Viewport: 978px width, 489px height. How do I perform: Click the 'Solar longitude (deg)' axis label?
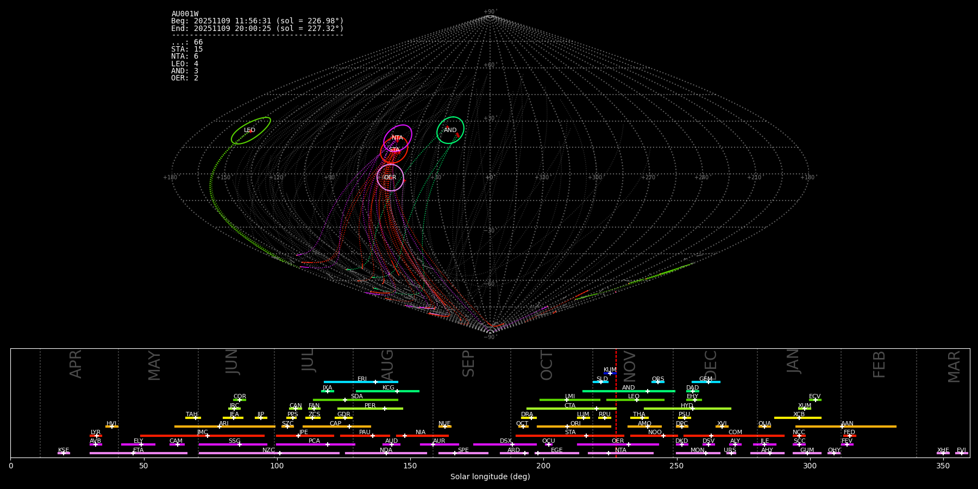point(490,477)
